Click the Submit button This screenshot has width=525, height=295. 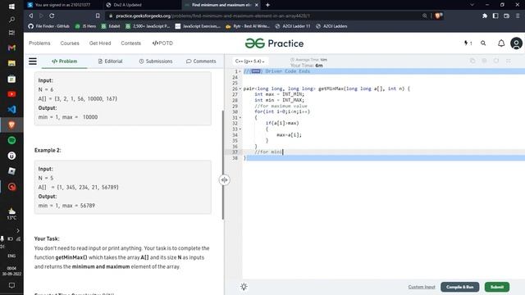(497, 287)
